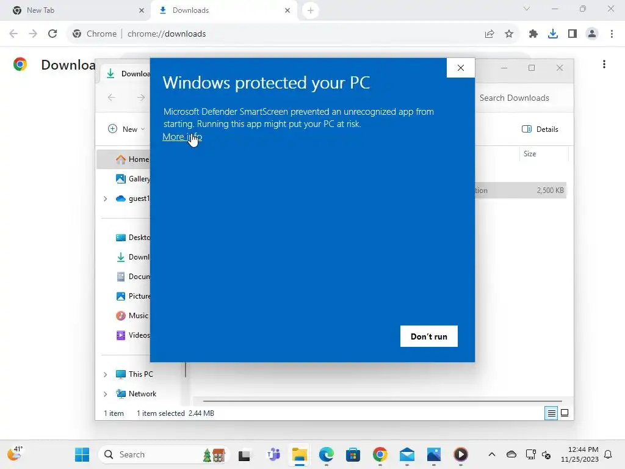Viewport: 625px width, 469px height.
Task: Open Desktop in Explorer sidebar
Action: click(132, 238)
